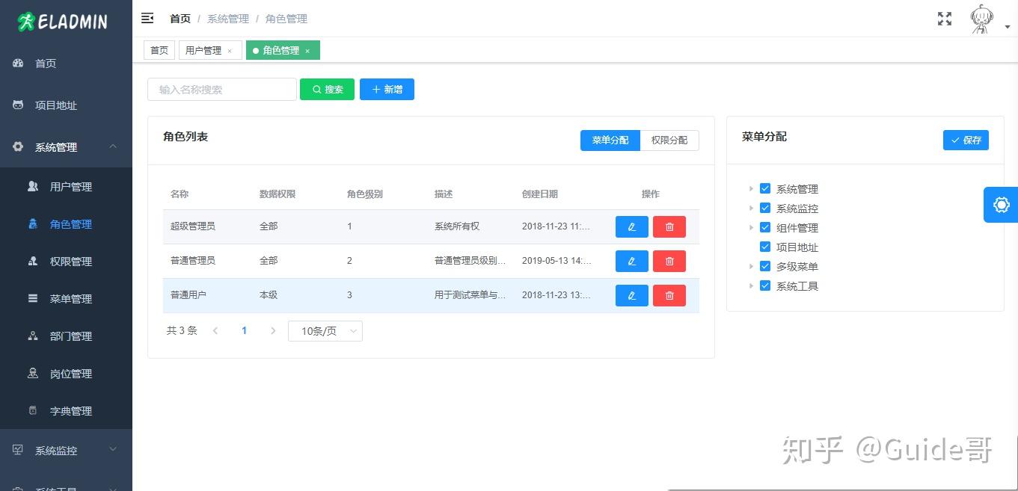The width and height of the screenshot is (1018, 491).
Task: Click the 部门管理 sidebar entry
Action: (71, 336)
